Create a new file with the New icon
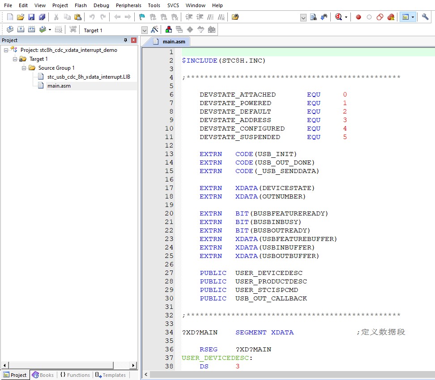435x380 pixels. tap(10, 17)
